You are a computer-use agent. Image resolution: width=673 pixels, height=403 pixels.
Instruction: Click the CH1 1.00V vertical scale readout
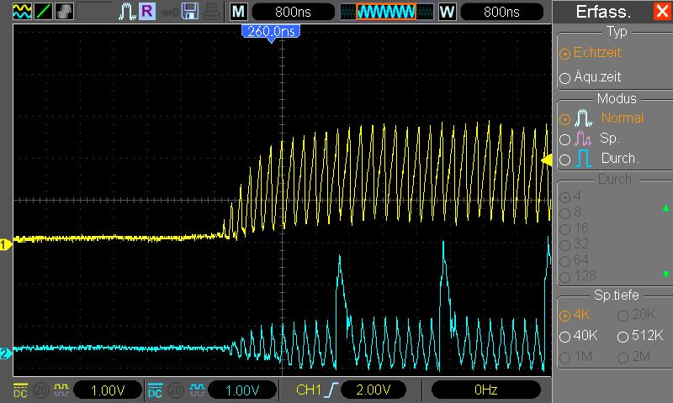(108, 390)
